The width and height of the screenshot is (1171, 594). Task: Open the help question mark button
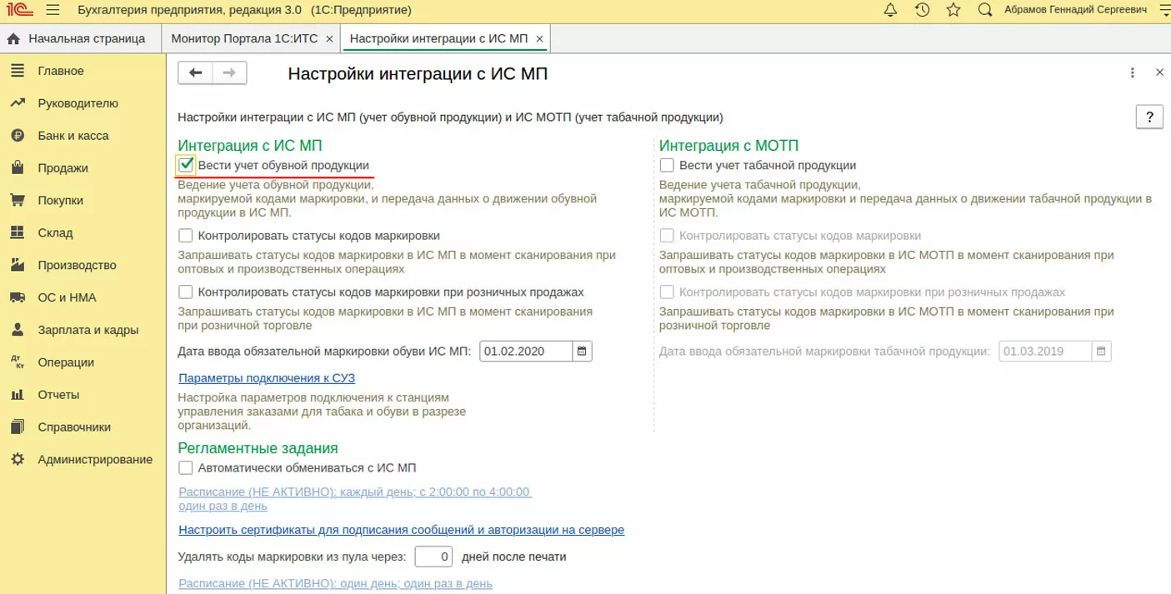[1149, 117]
